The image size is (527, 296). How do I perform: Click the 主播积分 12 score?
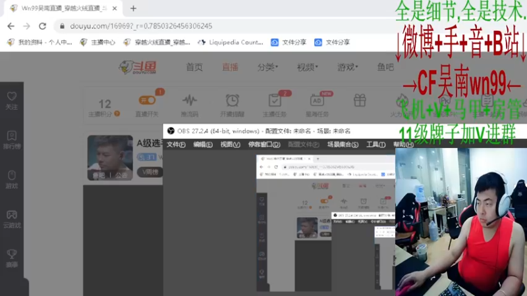coord(105,104)
